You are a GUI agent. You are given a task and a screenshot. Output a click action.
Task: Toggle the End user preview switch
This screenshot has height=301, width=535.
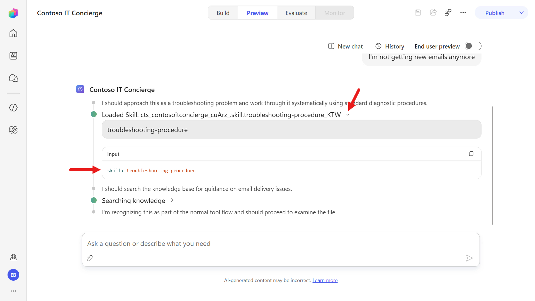click(473, 46)
